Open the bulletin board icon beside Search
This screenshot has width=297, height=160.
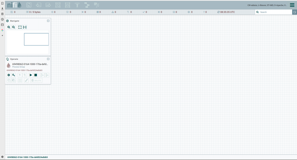[x=295, y=12]
